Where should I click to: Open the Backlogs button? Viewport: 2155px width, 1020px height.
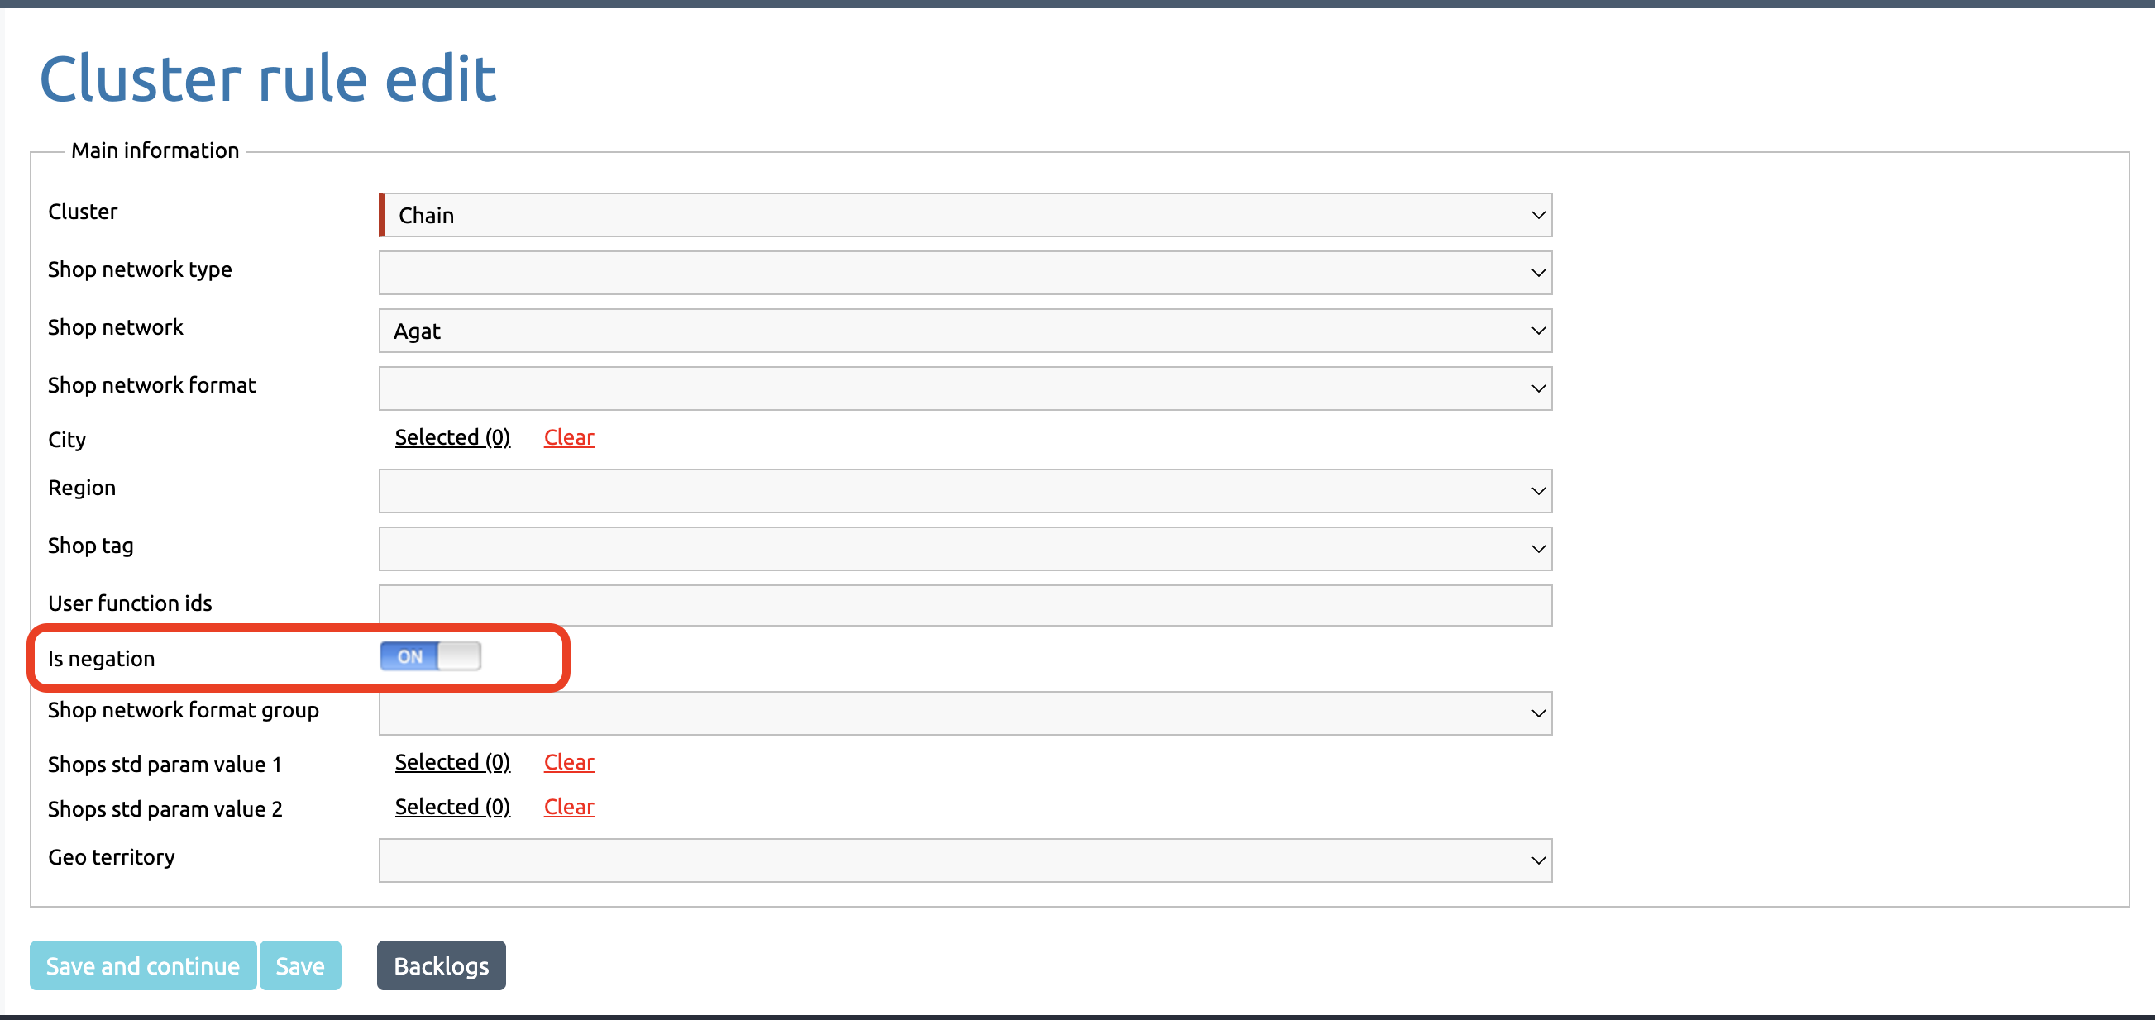point(442,965)
